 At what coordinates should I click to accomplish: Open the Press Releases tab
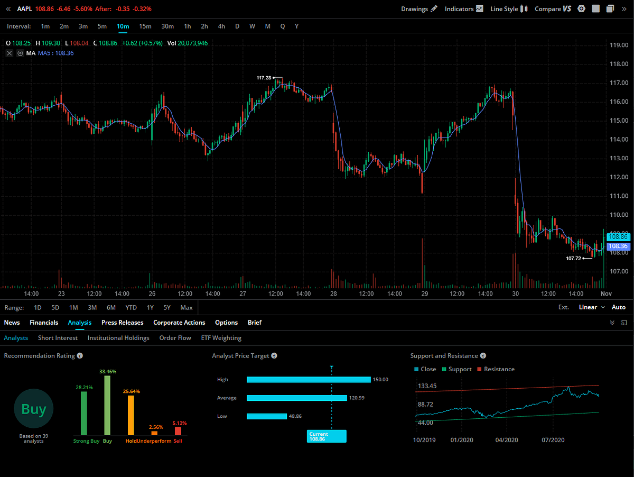[x=123, y=323]
